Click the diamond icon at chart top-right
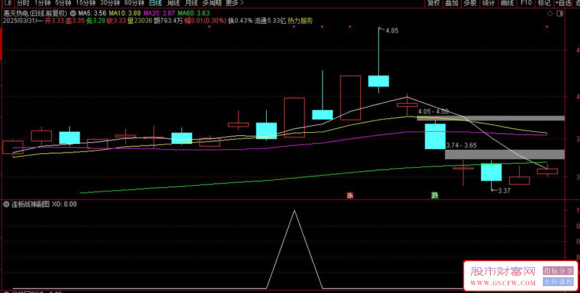Viewport: 580px width, 293px height. click(550, 14)
